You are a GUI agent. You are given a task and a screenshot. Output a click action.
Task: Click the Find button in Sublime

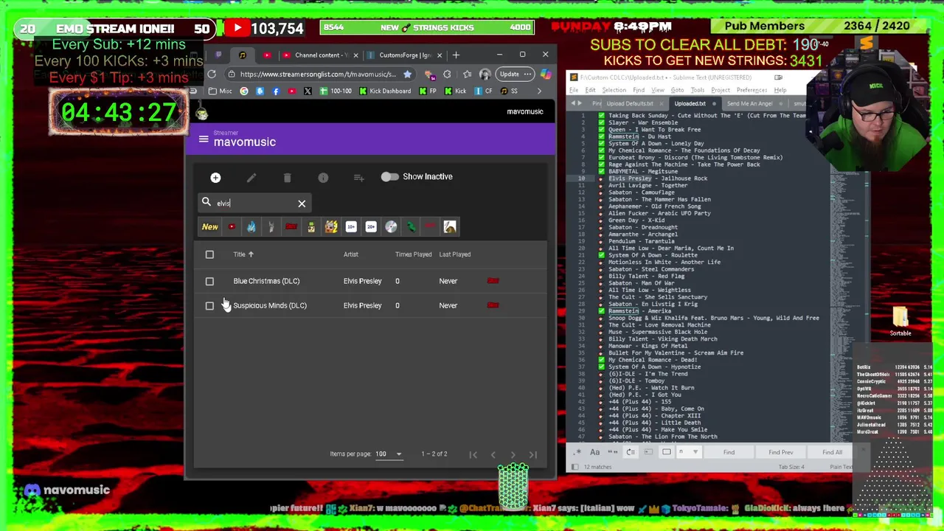point(729,452)
